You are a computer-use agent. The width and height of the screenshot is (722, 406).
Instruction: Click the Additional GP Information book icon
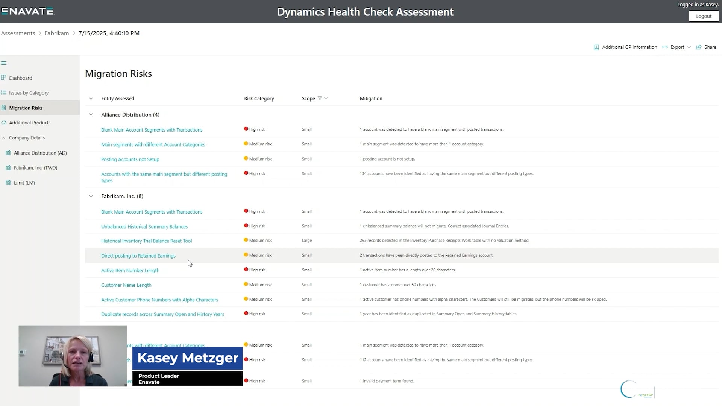597,47
